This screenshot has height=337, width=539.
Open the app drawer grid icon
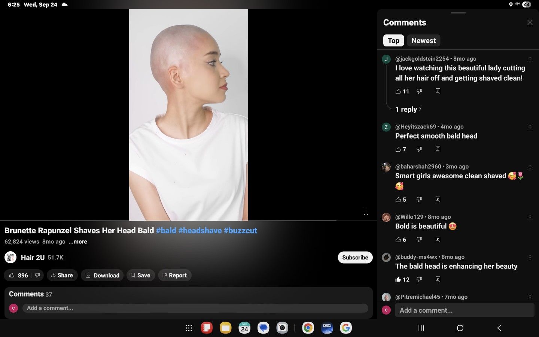click(x=189, y=328)
